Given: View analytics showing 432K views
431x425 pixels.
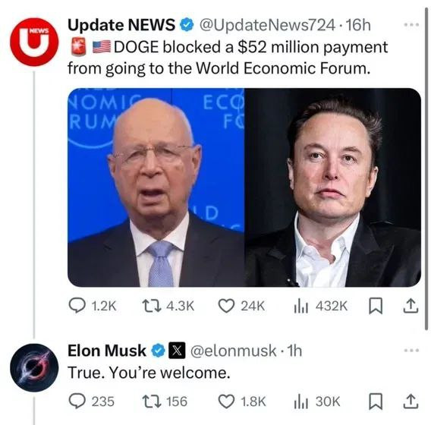Looking at the screenshot, I should click(x=321, y=306).
